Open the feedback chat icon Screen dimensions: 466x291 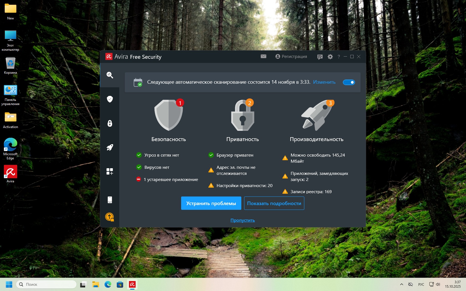click(320, 57)
